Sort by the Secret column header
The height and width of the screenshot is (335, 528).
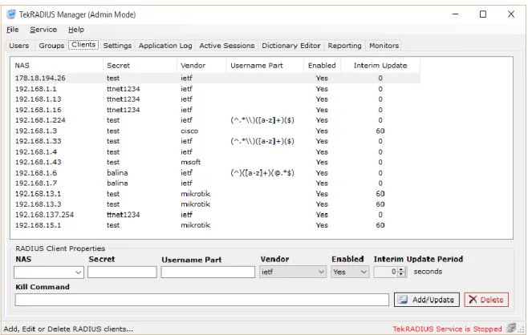tap(140, 66)
